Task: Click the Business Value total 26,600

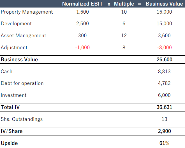Action: 164,60
